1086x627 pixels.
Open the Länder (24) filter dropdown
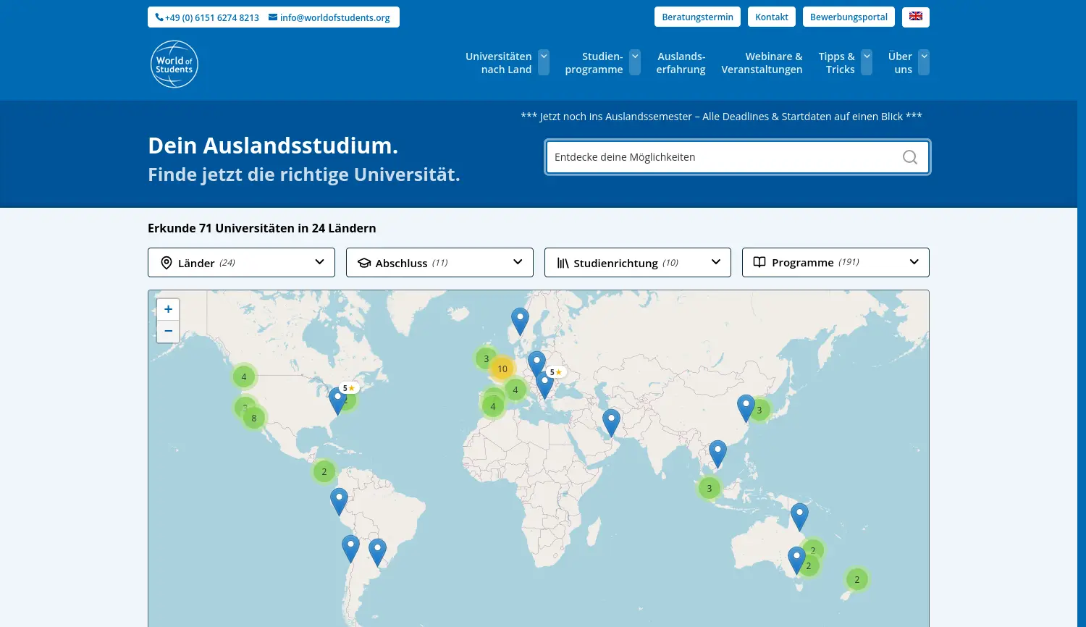[241, 262]
